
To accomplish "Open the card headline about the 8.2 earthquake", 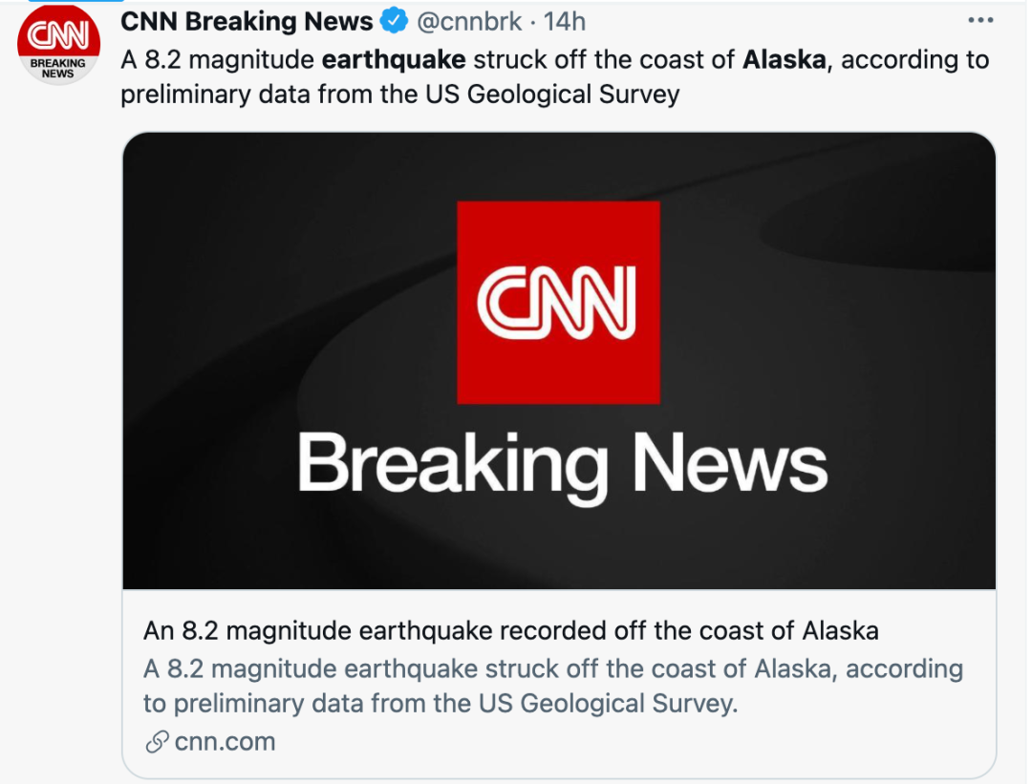I will pyautogui.click(x=511, y=631).
